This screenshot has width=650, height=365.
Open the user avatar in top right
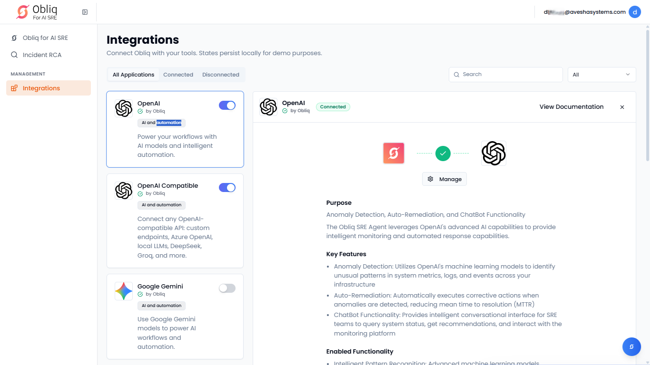coord(634,12)
